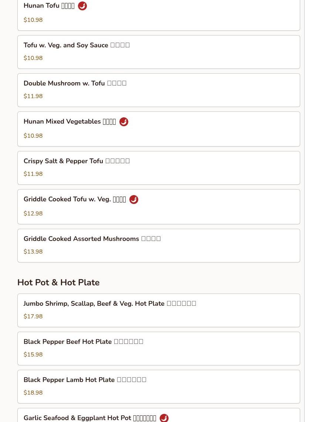Choose Black Pepper Lamb Hot Plate
This screenshot has height=422, width=312.
(x=158, y=386)
